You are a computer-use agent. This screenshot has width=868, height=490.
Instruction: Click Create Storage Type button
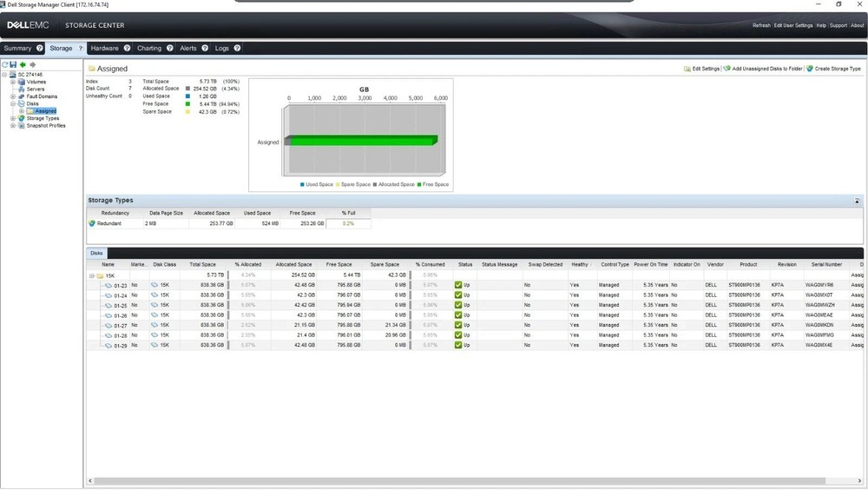pos(833,69)
